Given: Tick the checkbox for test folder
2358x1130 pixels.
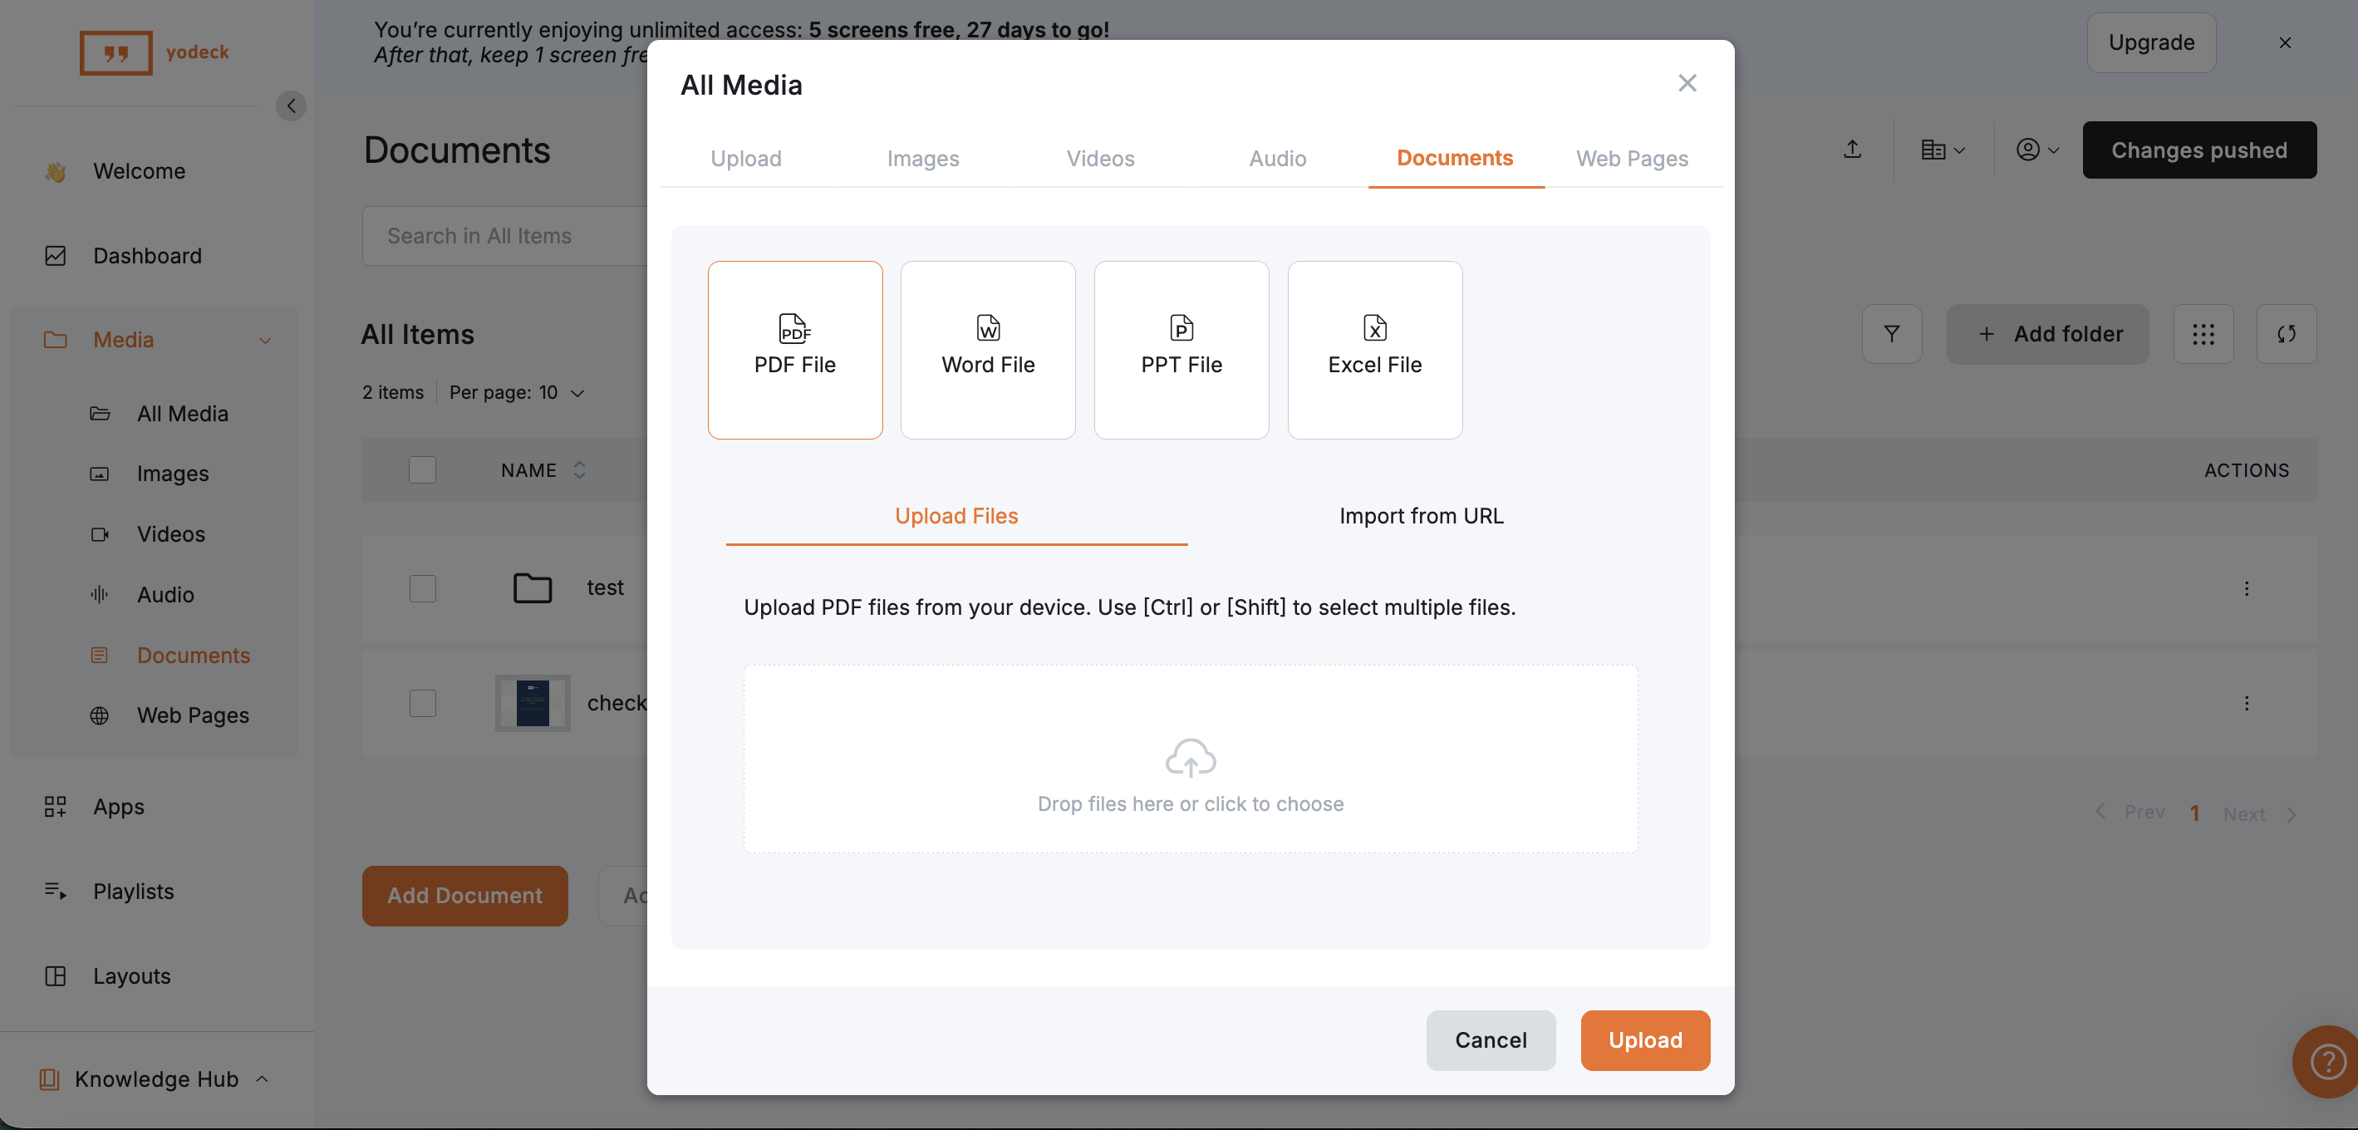Looking at the screenshot, I should (x=422, y=588).
